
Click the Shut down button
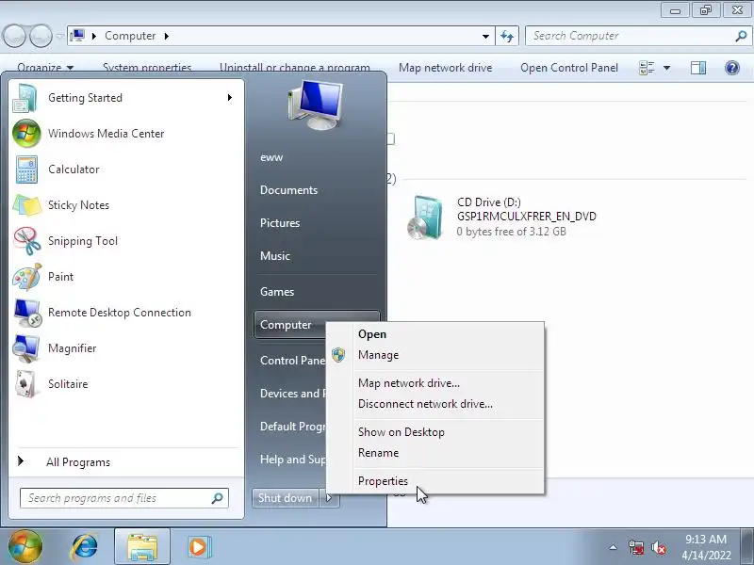pos(286,498)
